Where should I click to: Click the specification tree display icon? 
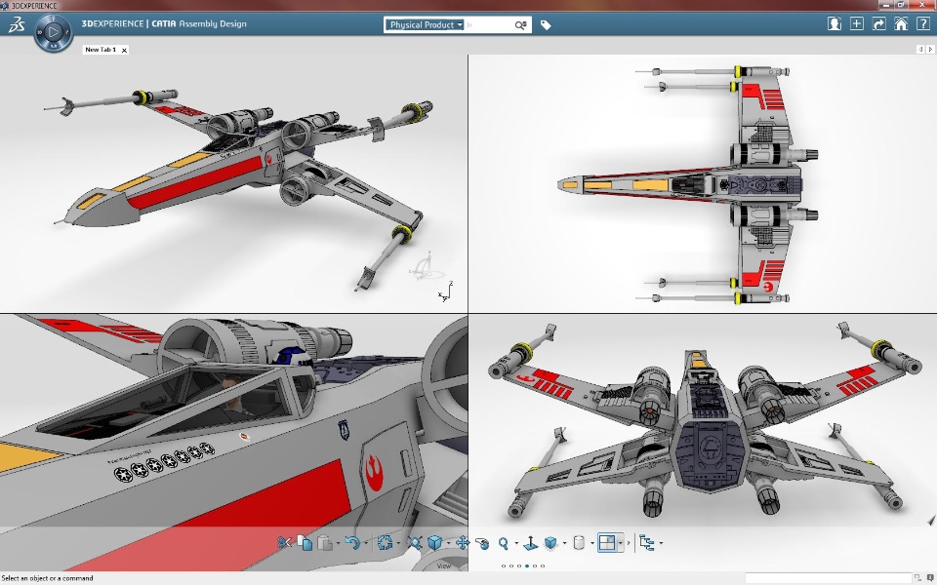pos(646,543)
